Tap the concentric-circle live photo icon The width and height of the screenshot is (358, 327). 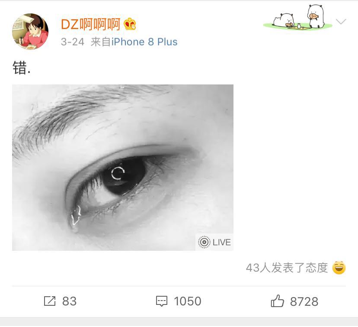204,242
